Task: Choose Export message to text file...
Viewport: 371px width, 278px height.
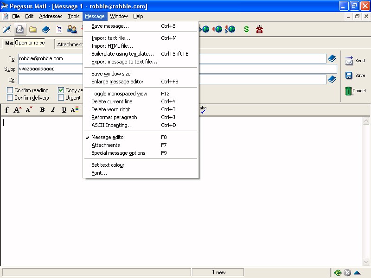Action: [141, 62]
